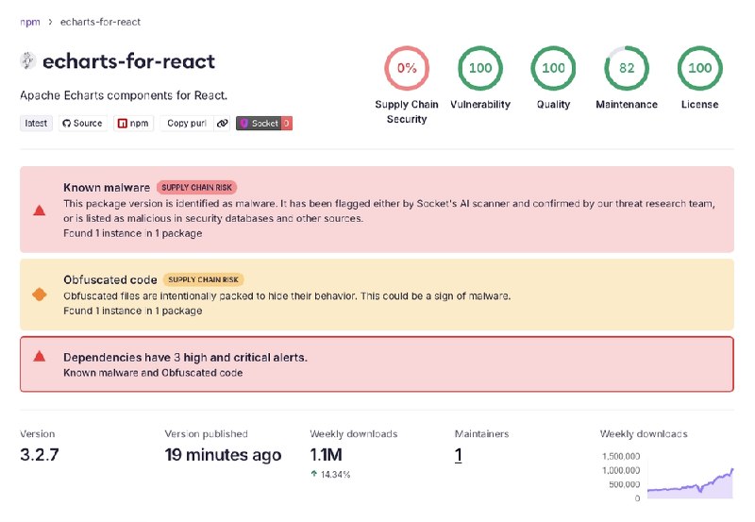
Task: Click the Quality 100 score ring
Action: [553, 68]
